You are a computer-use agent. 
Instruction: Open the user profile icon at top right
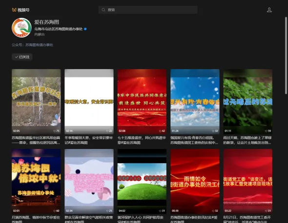click(269, 10)
